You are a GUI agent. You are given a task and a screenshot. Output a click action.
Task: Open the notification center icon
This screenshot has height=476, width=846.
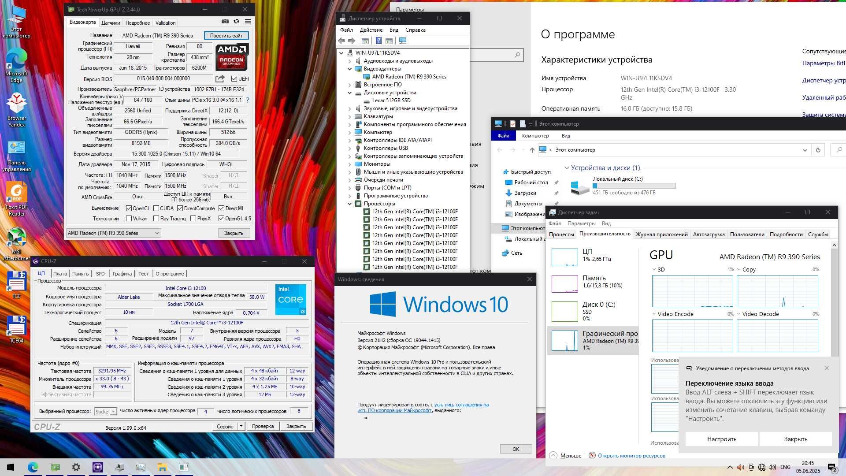click(x=832, y=467)
